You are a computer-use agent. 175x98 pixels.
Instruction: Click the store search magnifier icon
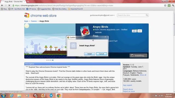(x=147, y=15)
